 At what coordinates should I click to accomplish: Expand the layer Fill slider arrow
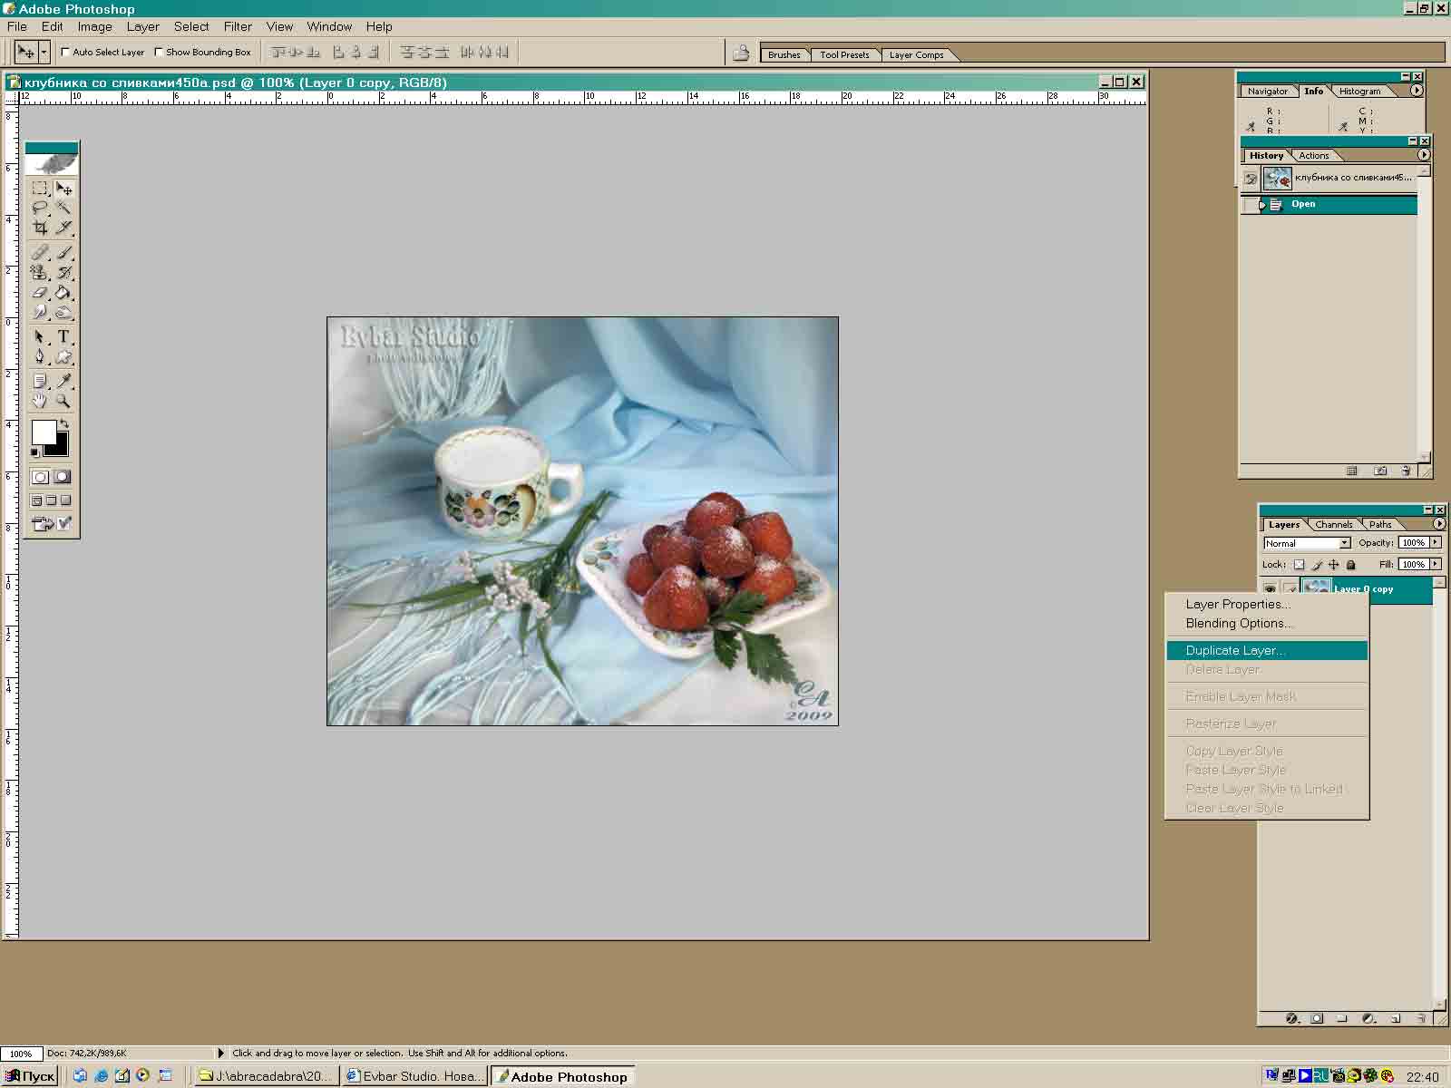click(x=1436, y=564)
